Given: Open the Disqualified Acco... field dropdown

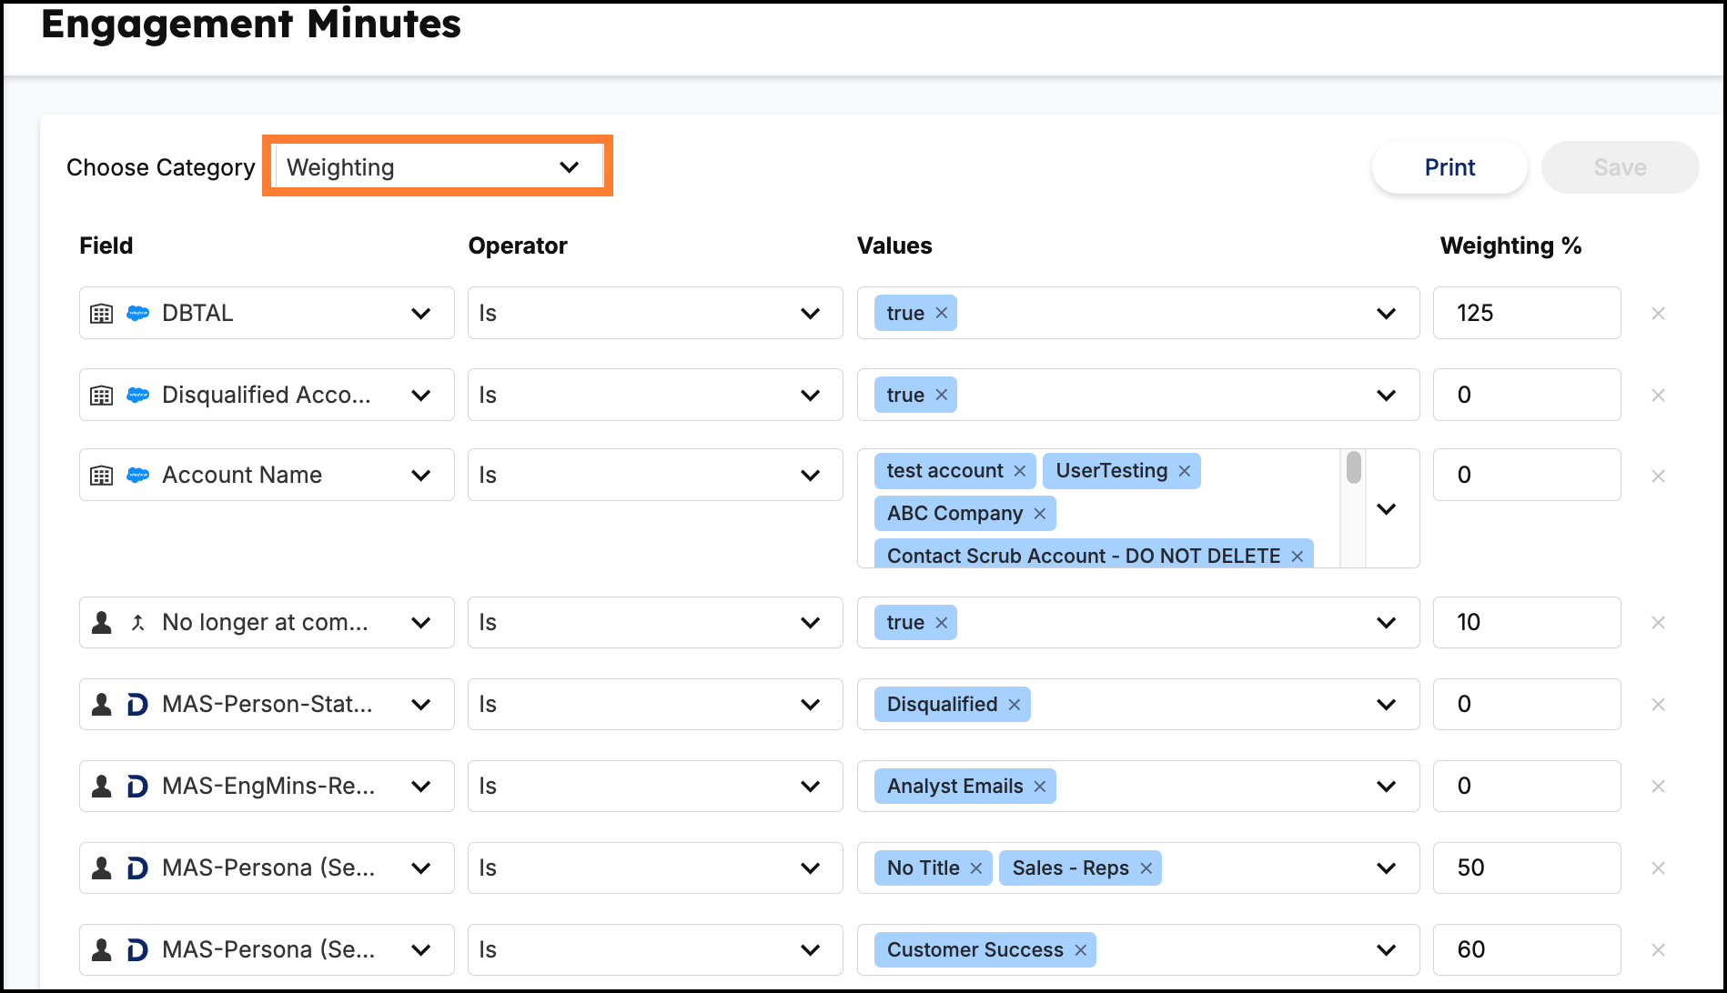Looking at the screenshot, I should (267, 395).
